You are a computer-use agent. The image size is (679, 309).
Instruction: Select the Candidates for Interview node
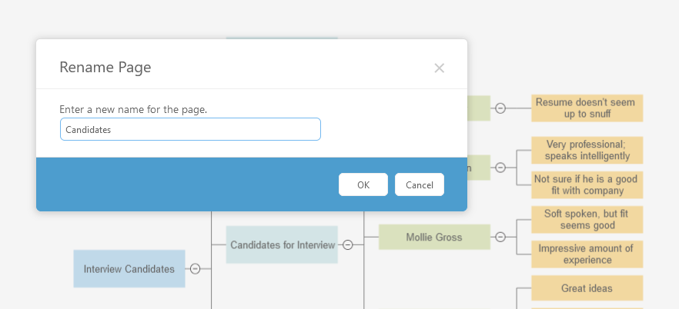282,245
